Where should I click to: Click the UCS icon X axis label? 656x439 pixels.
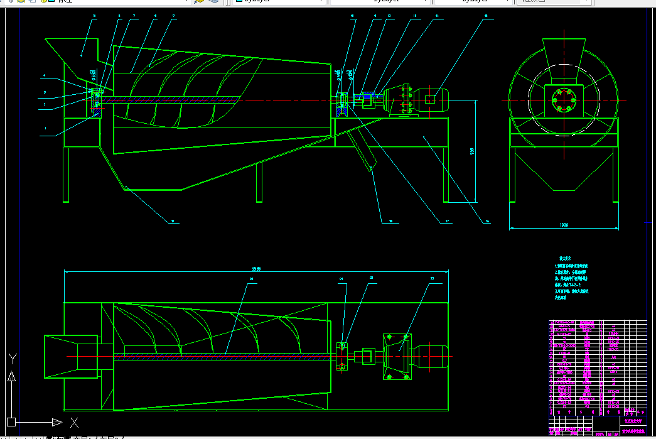75,423
